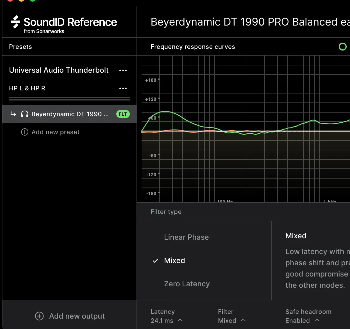Image resolution: width=350 pixels, height=329 pixels.
Task: Open HP L & HP R options menu
Action: pyautogui.click(x=123, y=88)
